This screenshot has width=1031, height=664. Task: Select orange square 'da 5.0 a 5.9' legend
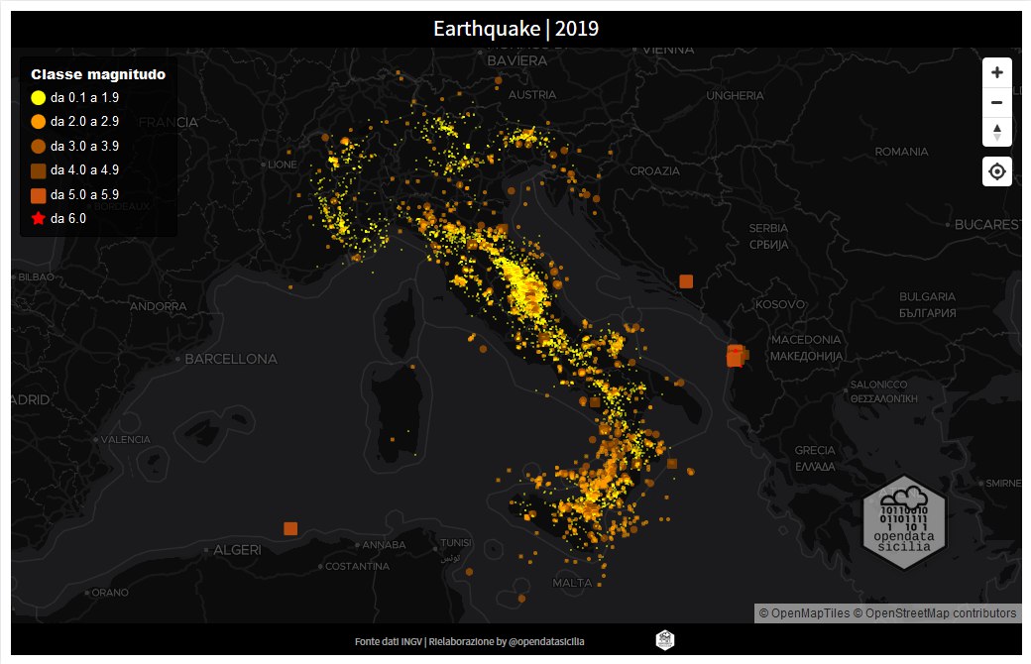[x=38, y=195]
